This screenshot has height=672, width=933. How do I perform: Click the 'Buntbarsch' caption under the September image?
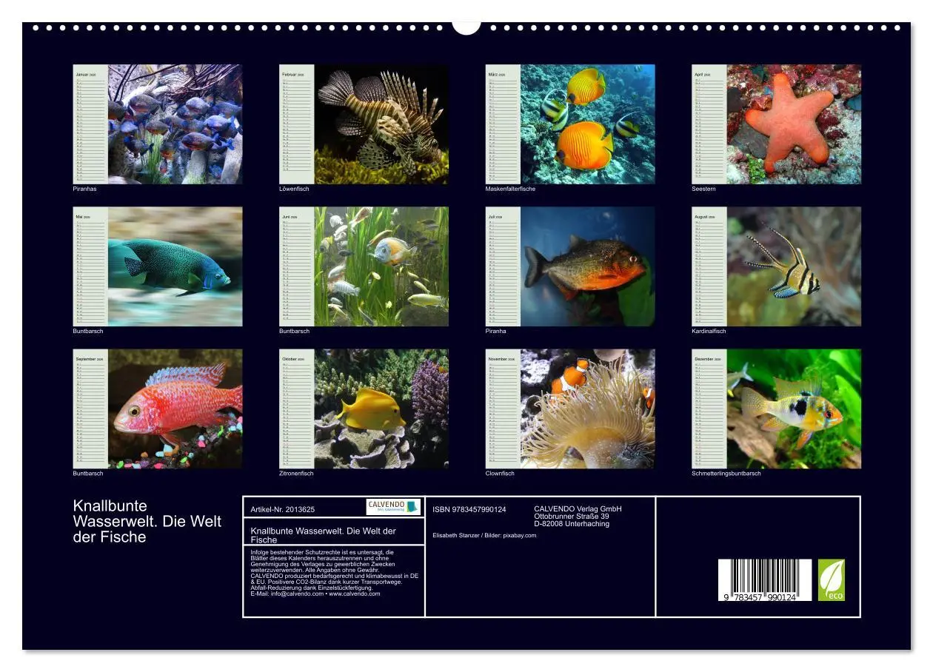87,473
